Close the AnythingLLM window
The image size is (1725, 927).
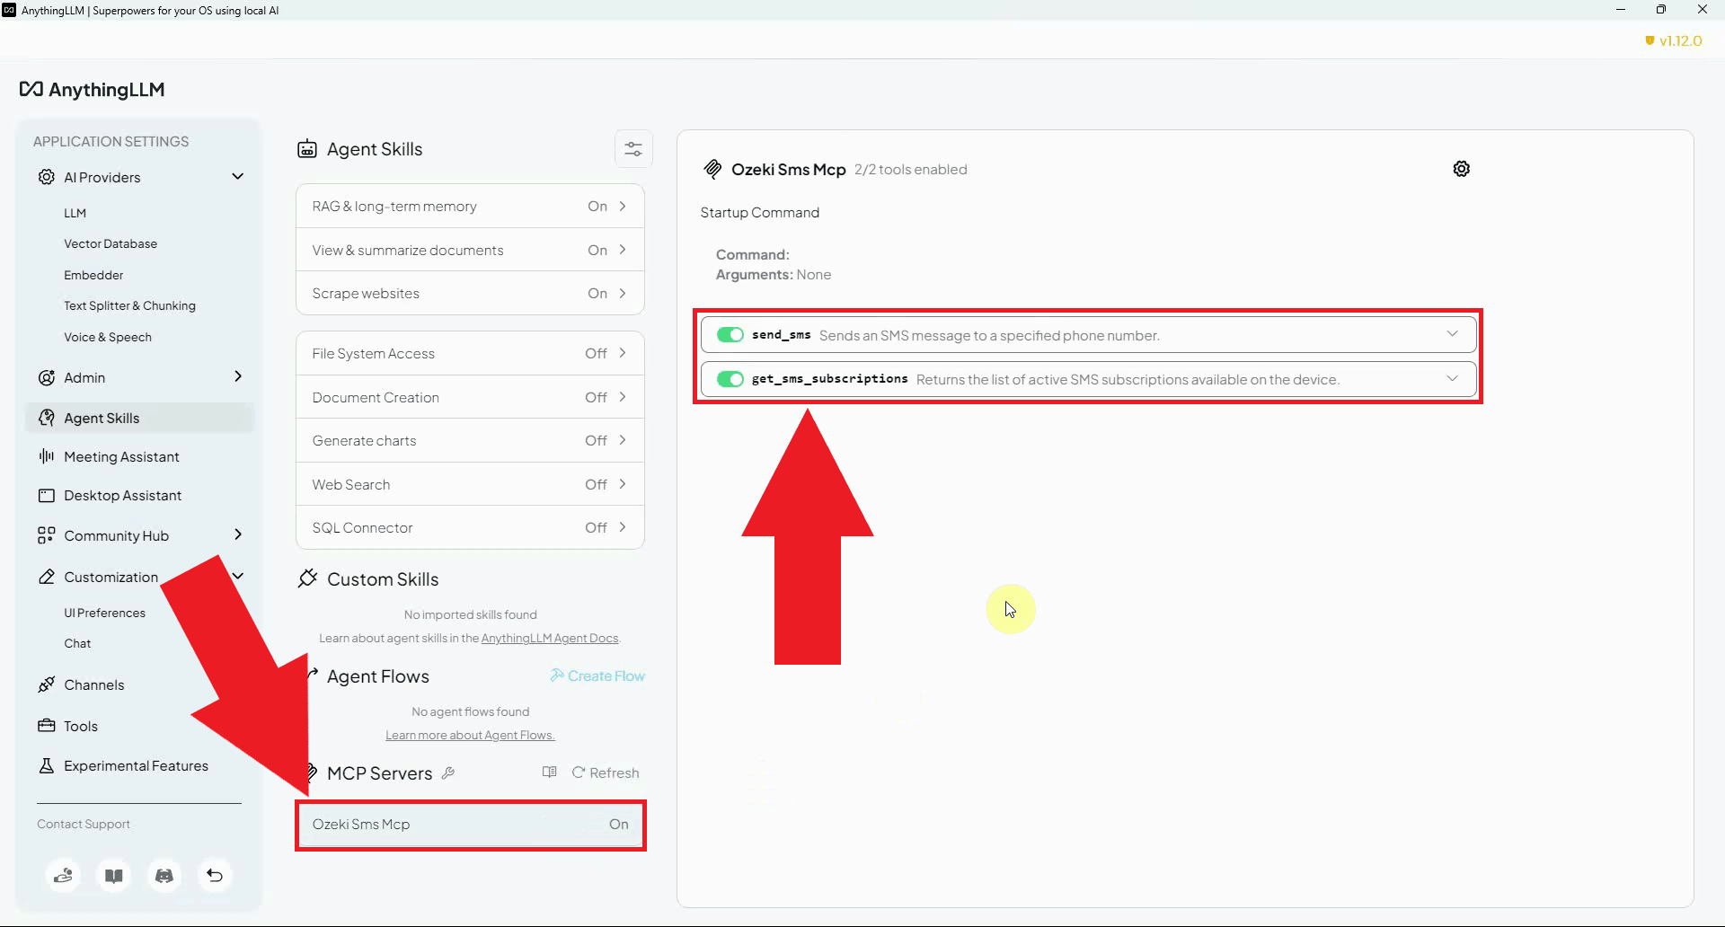coord(1703,10)
